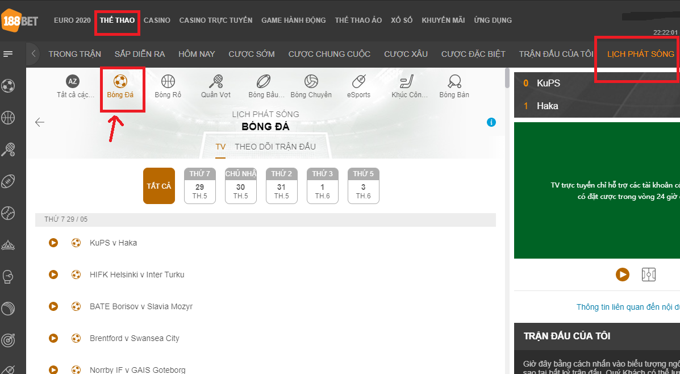The height and width of the screenshot is (374, 680).
Task: Switch to HÔM NAY tab
Action: tap(197, 54)
